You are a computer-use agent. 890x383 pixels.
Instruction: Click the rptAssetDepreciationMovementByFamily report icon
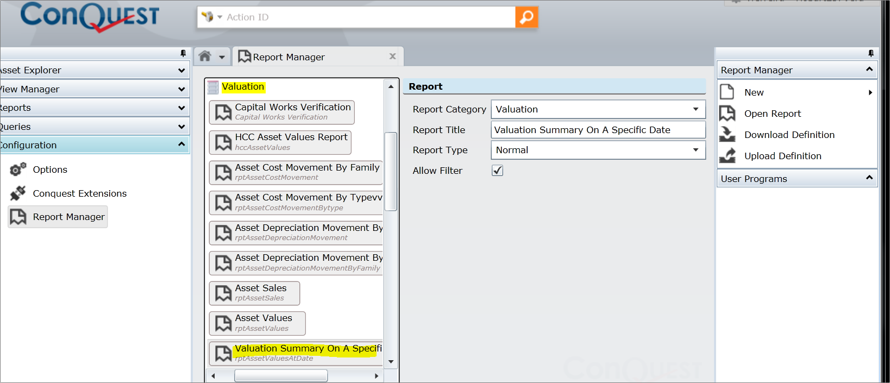(x=223, y=263)
